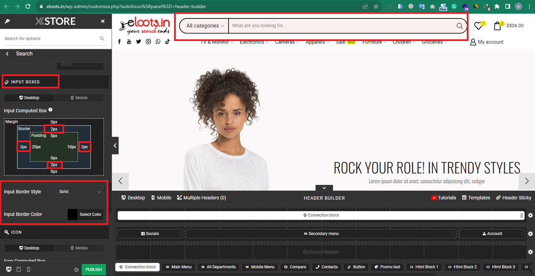The image size is (535, 276).
Task: Open Input Border Style dropdown
Action: coord(80,192)
